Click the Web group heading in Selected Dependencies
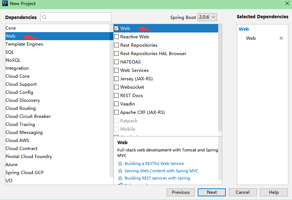 click(x=244, y=29)
